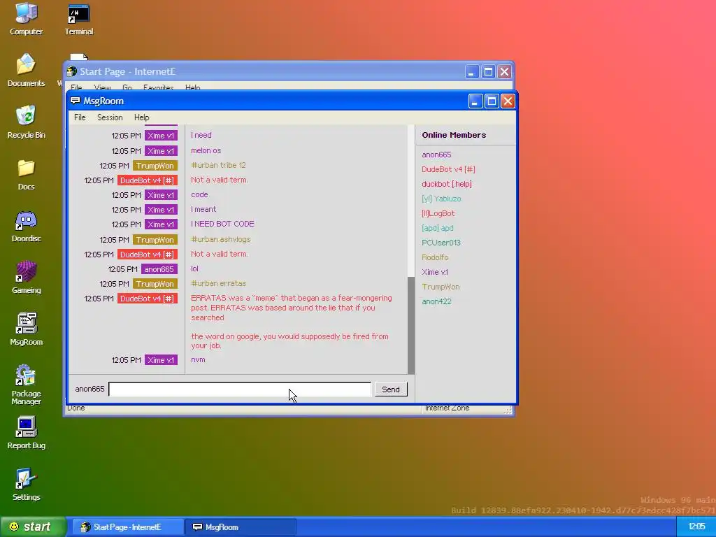Launch the Doordisc desktop shortcut
716x537 pixels.
26,227
